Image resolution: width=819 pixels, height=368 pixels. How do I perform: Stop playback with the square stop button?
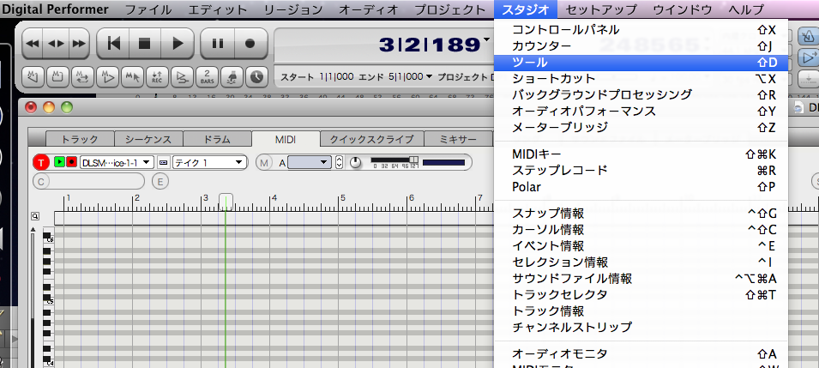click(145, 44)
